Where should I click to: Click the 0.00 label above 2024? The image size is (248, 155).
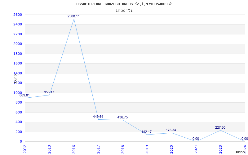tap(245, 139)
